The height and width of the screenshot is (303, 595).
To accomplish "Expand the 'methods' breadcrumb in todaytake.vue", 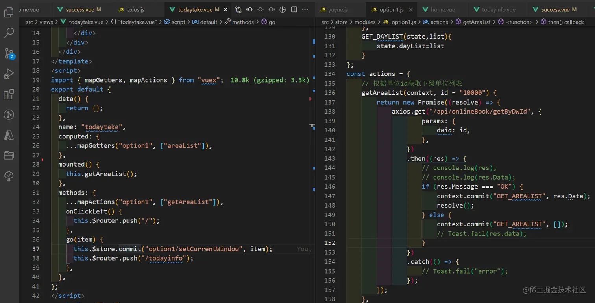I will [242, 22].
